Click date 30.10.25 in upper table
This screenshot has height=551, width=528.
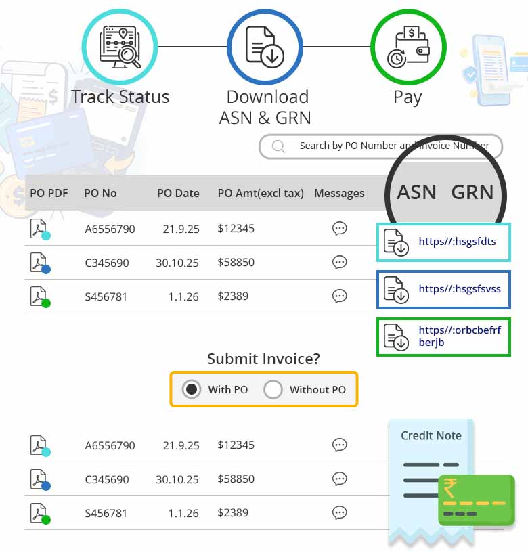177,263
